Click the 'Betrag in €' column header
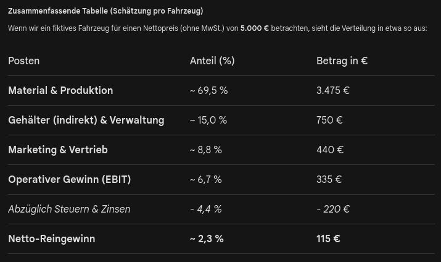 [x=342, y=61]
